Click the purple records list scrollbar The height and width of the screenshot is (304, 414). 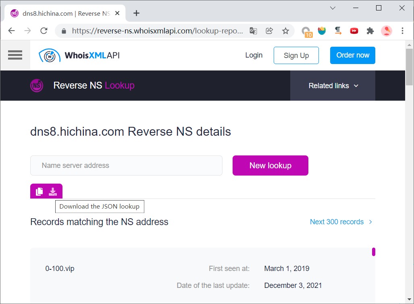374,252
